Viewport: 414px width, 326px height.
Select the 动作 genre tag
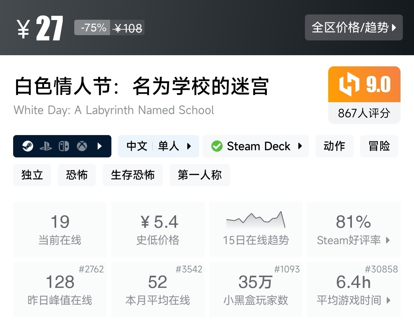pyautogui.click(x=334, y=146)
